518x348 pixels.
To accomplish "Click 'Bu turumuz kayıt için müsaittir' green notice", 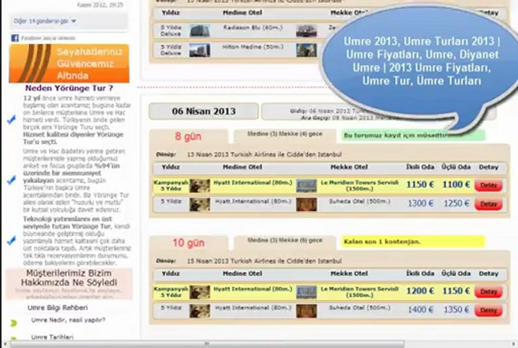I will click(413, 135).
